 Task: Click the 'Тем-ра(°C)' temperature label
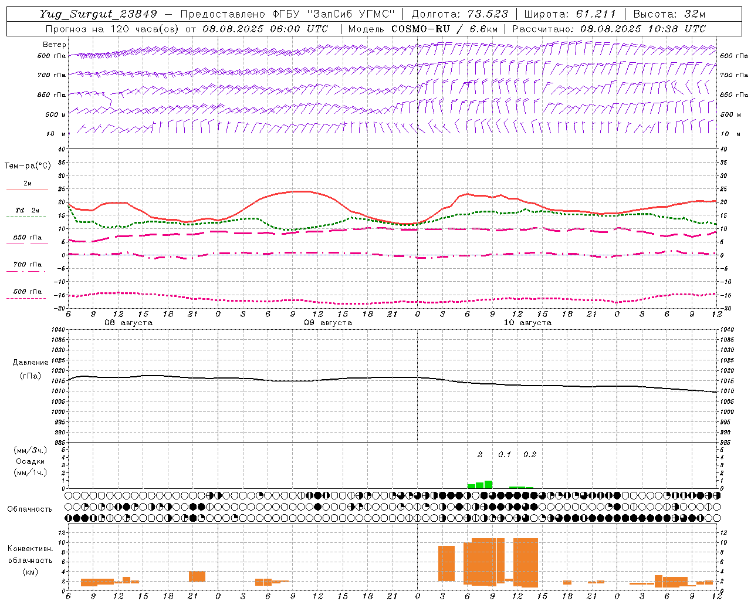pos(28,166)
